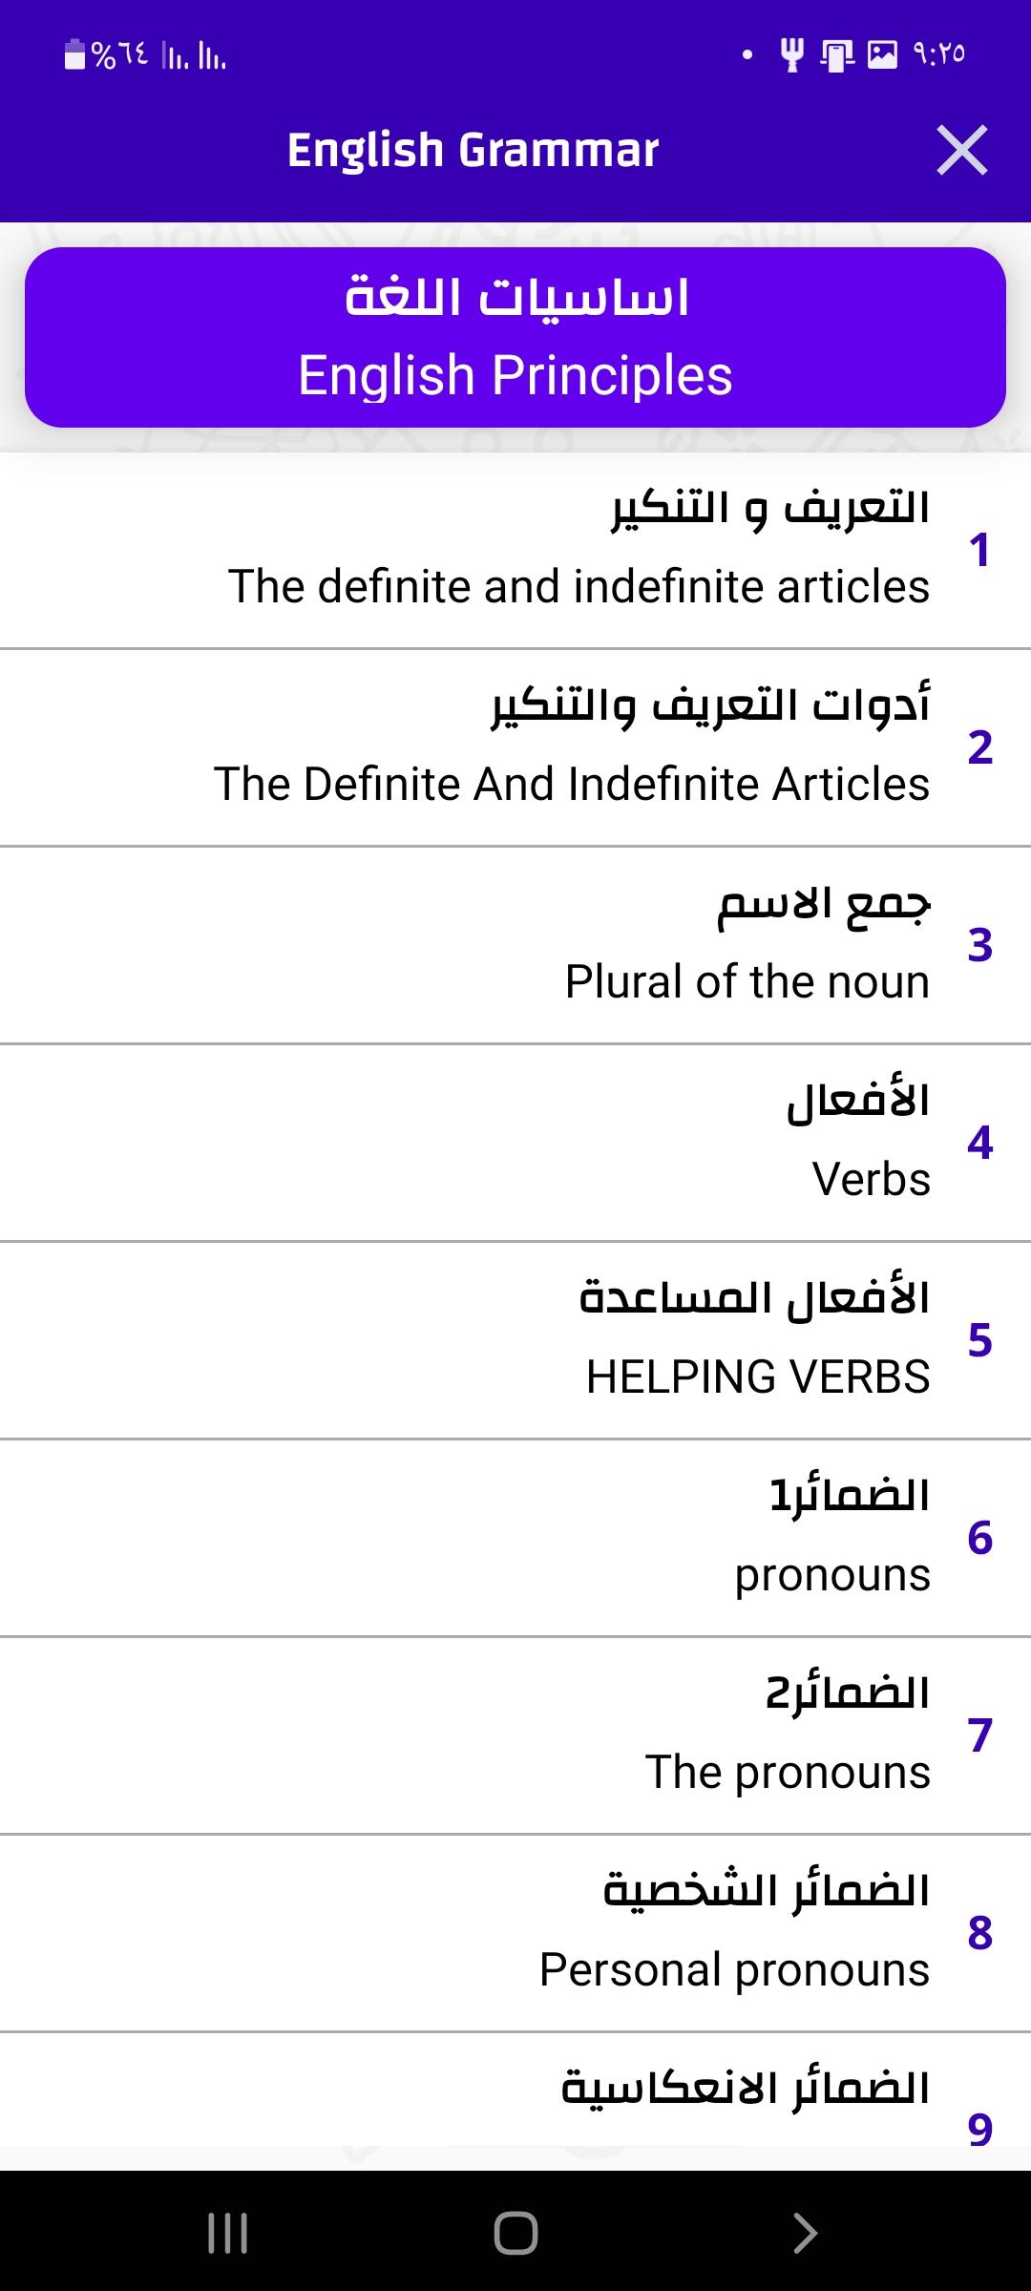Open lesson 1 The definite and indefinite articles
This screenshot has width=1031, height=2291.
515,550
